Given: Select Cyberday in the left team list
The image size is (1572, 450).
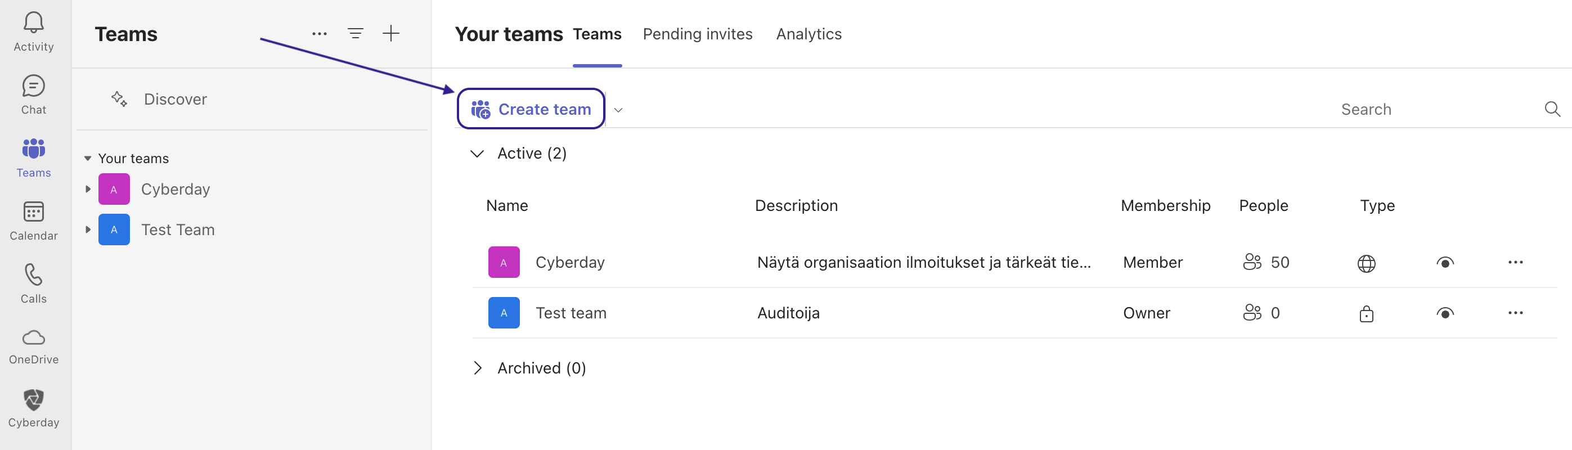Looking at the screenshot, I should [x=175, y=189].
